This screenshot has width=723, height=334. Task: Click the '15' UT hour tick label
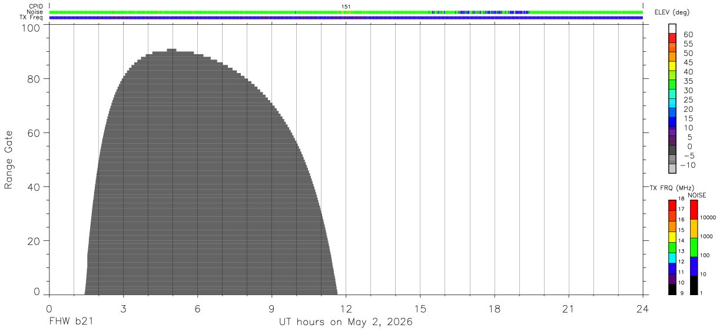[x=420, y=309]
